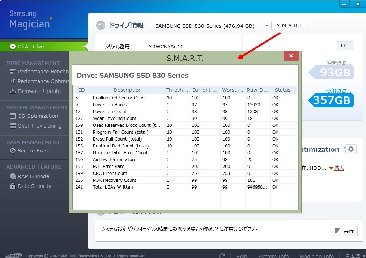Click the 357GB used space badge
This screenshot has height=258, width=366.
(331, 100)
